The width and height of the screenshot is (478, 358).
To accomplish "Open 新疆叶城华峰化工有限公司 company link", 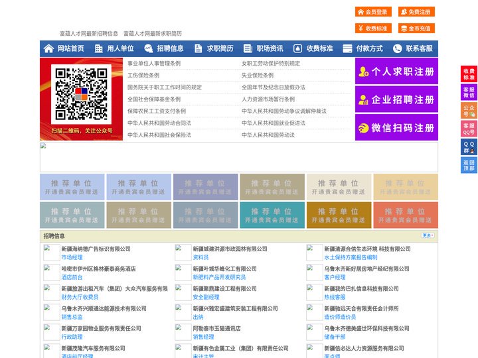I will (224, 268).
